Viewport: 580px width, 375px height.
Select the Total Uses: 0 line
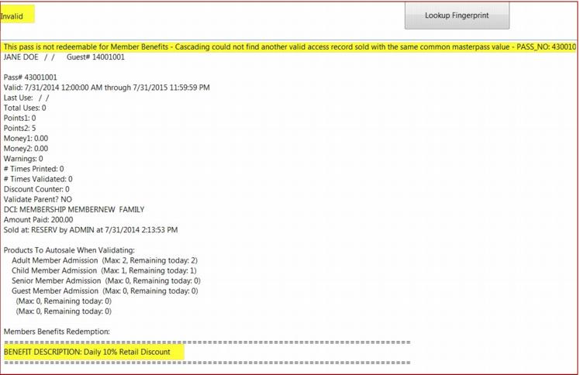[26, 108]
